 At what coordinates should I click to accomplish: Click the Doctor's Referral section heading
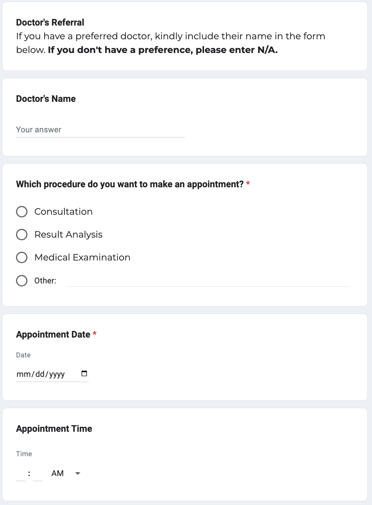(50, 23)
